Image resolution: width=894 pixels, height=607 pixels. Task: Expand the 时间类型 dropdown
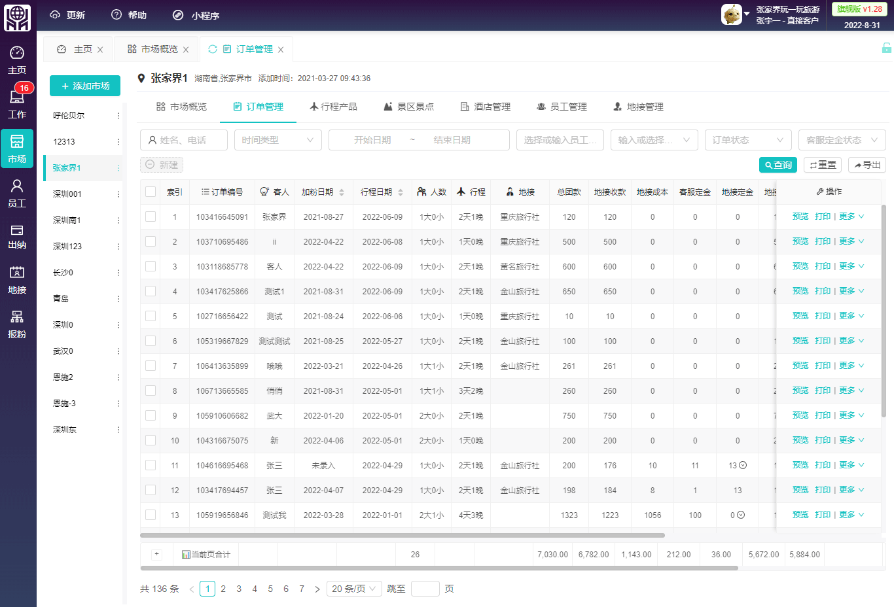(x=277, y=140)
